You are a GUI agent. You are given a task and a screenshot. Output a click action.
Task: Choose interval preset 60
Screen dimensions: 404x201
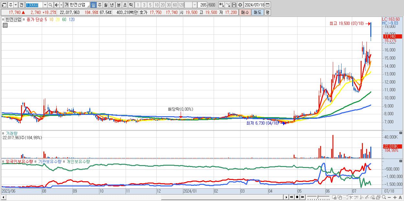click(175, 5)
